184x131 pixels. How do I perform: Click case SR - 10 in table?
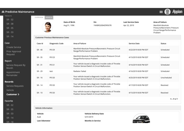click(x=39, y=93)
